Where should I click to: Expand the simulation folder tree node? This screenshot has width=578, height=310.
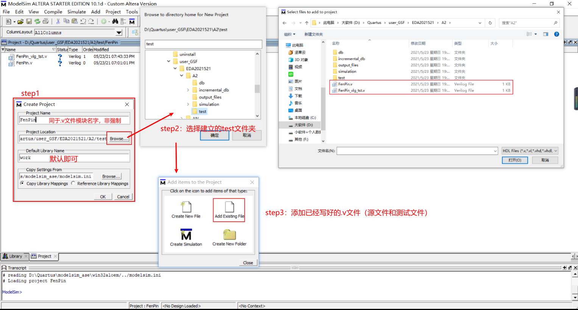[x=188, y=104]
